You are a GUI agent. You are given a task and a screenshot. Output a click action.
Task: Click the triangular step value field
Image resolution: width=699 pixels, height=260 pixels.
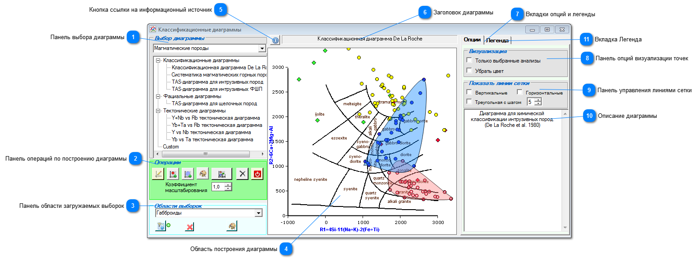tap(531, 102)
